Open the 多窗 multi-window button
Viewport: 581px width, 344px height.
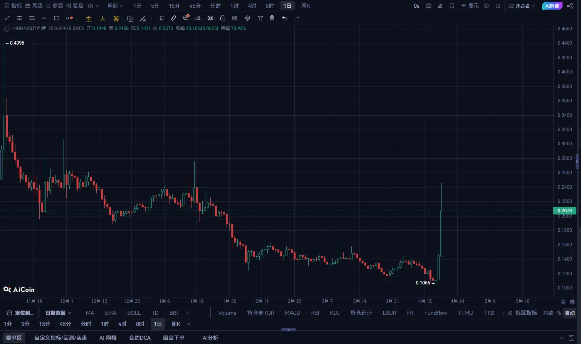54,6
